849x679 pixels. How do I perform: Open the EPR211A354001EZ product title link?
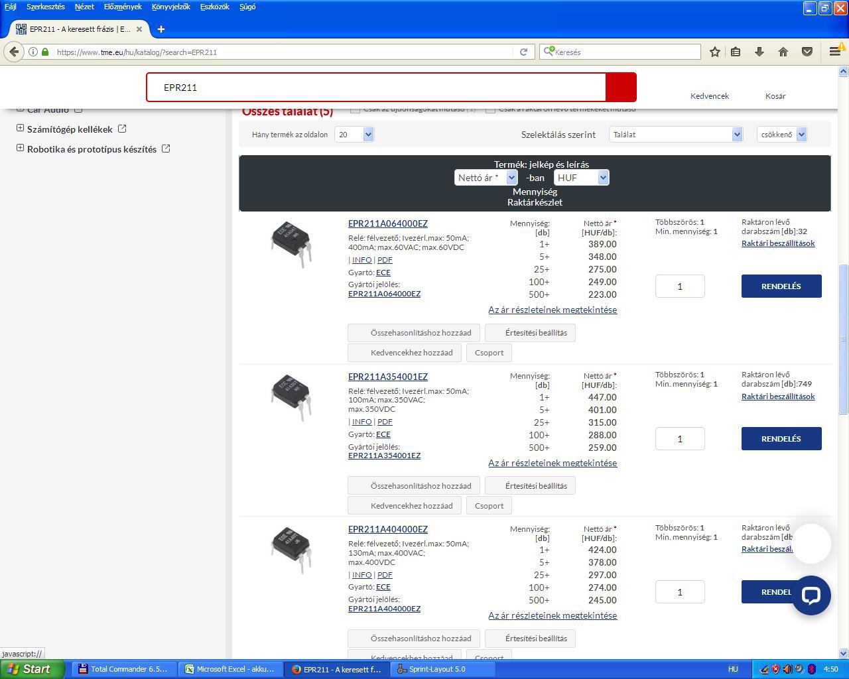(x=388, y=377)
